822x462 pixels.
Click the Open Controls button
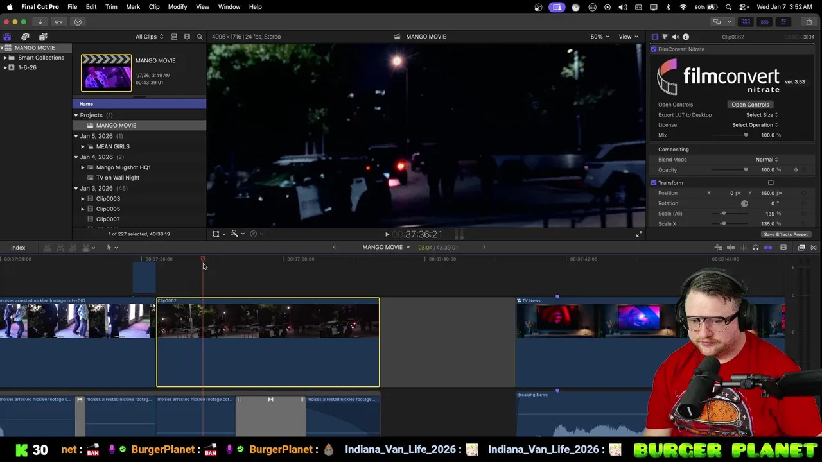(750, 105)
